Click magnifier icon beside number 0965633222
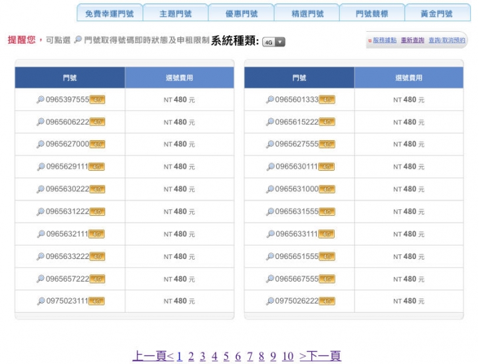Image resolution: width=479 pixels, height=364 pixels. tap(41, 256)
